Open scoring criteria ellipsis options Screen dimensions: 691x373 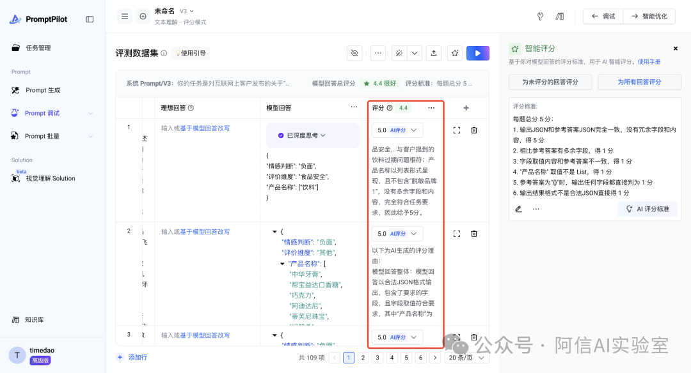pos(536,209)
